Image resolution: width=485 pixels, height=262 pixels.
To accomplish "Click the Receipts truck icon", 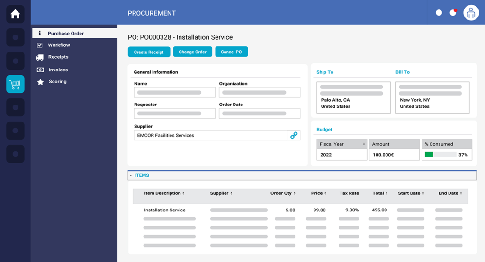I will pos(40,57).
